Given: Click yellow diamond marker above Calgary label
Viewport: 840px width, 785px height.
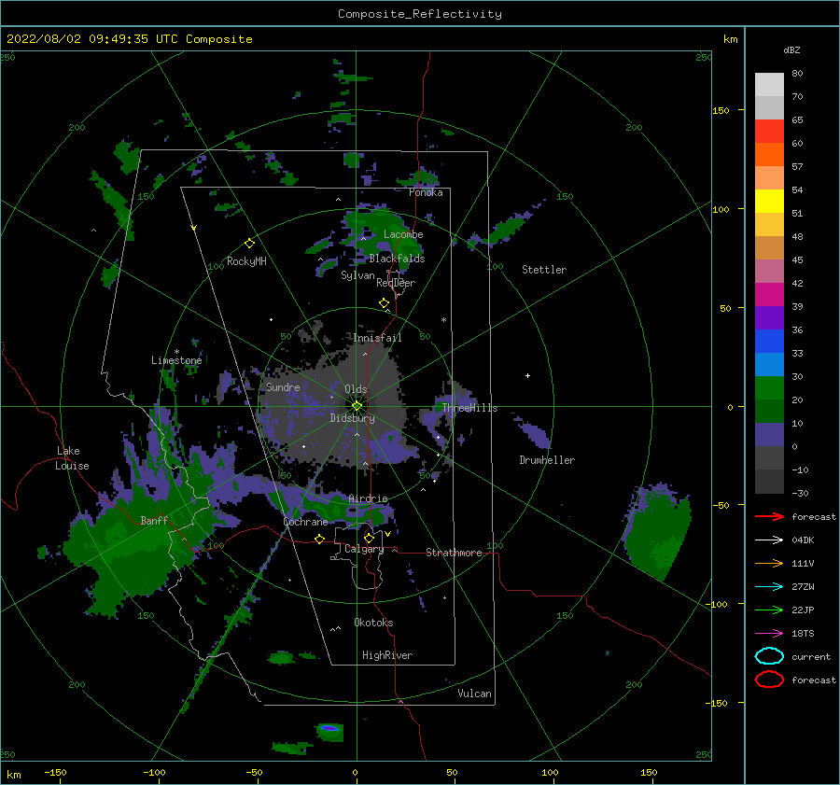Looking at the screenshot, I should click(369, 538).
